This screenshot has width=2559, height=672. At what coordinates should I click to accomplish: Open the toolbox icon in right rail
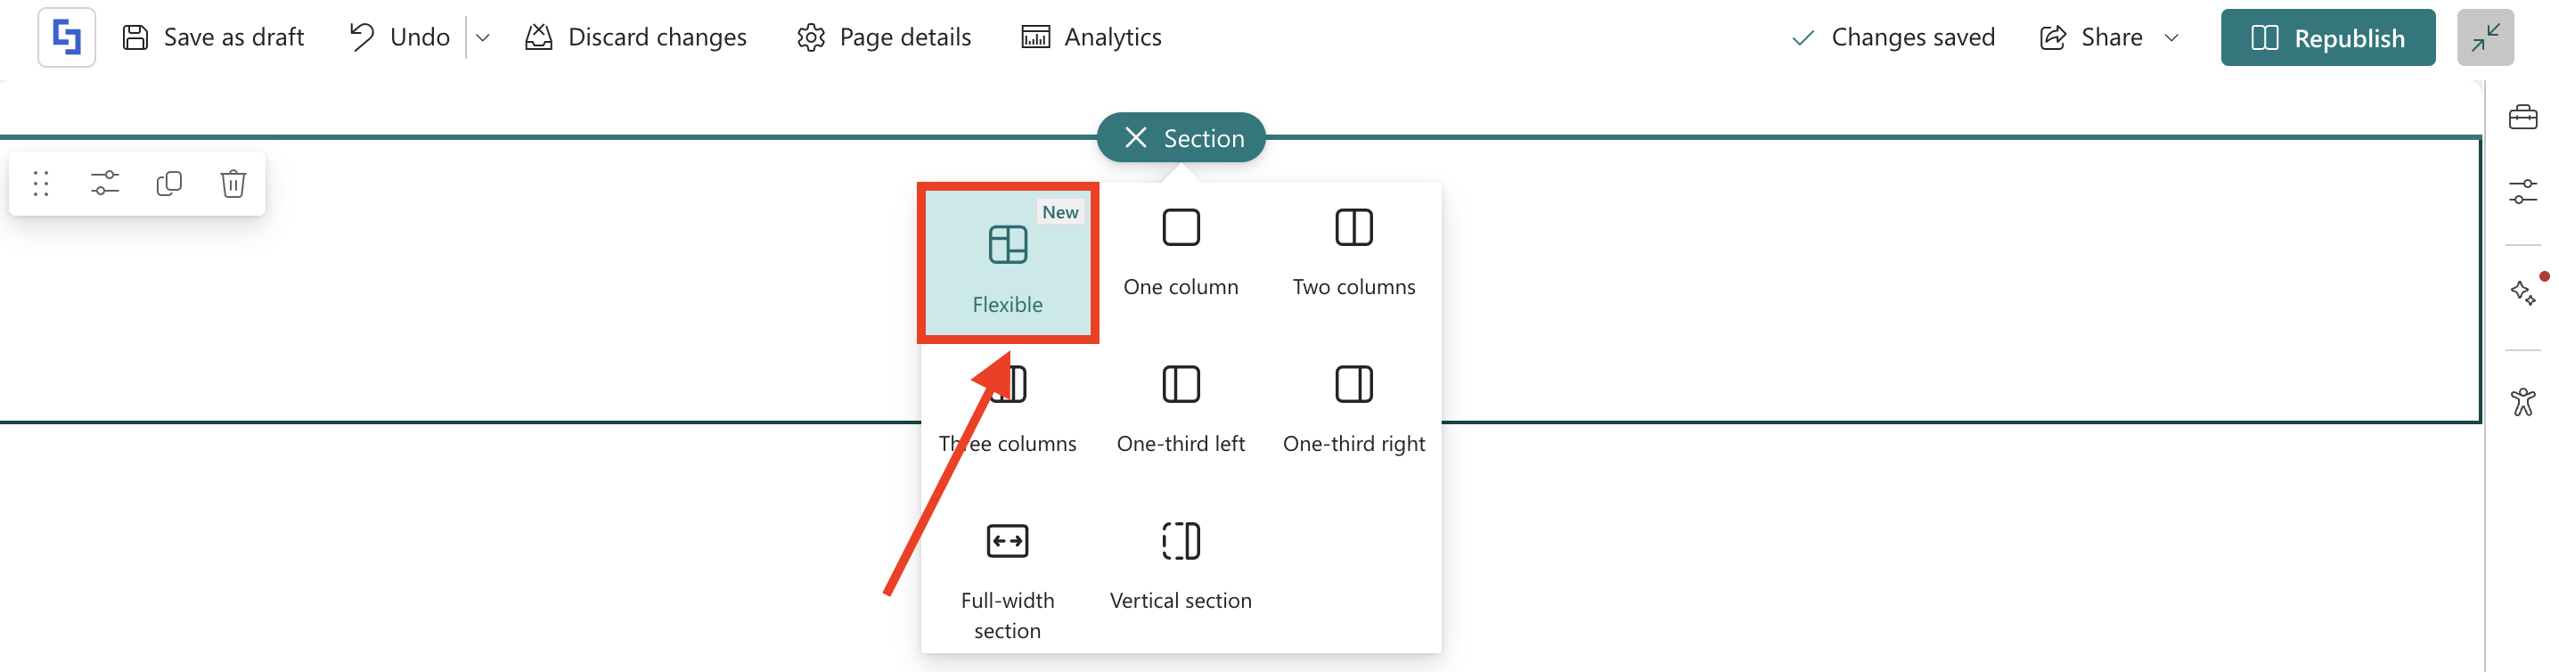point(2522,118)
